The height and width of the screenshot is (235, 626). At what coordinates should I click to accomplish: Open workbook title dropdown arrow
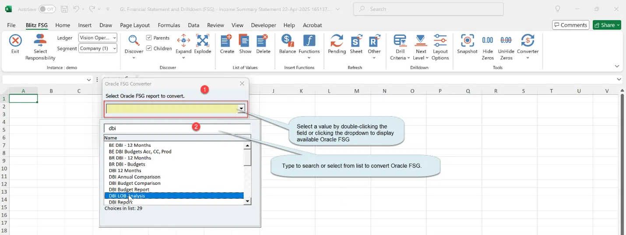pos(338,9)
